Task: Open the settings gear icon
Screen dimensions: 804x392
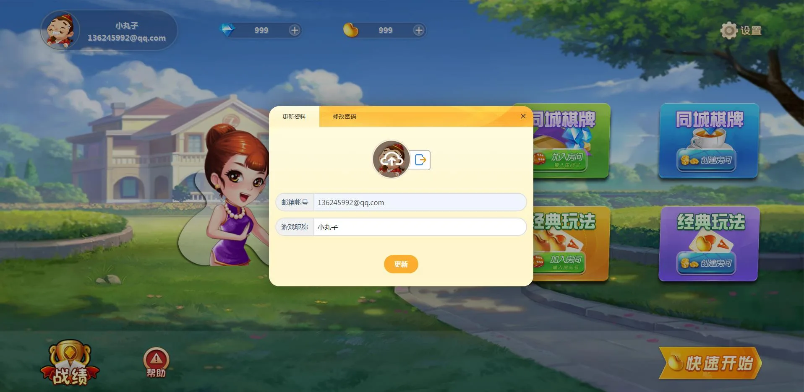Action: pos(729,31)
